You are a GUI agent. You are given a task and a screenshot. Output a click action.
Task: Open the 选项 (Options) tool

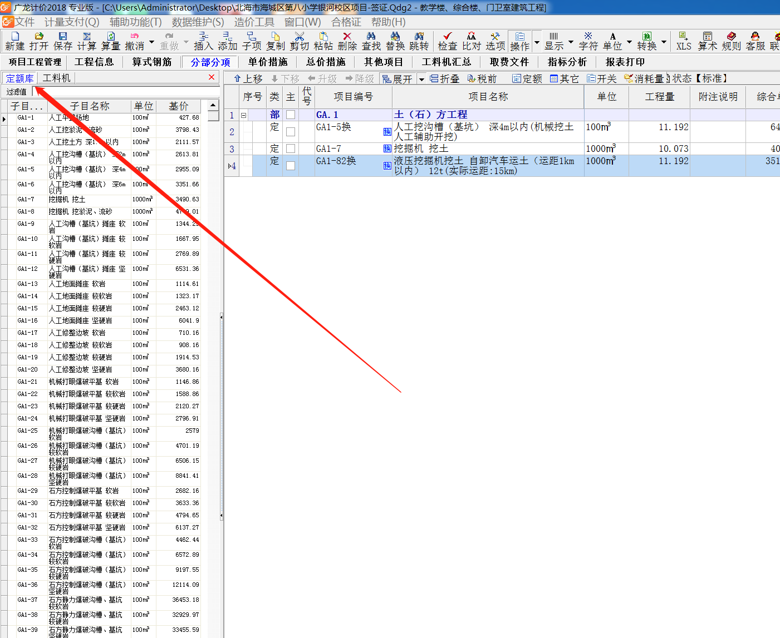[x=496, y=41]
